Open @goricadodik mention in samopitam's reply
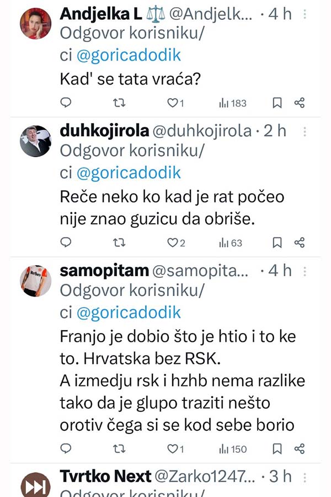The width and height of the screenshot is (331, 497). pos(129,313)
